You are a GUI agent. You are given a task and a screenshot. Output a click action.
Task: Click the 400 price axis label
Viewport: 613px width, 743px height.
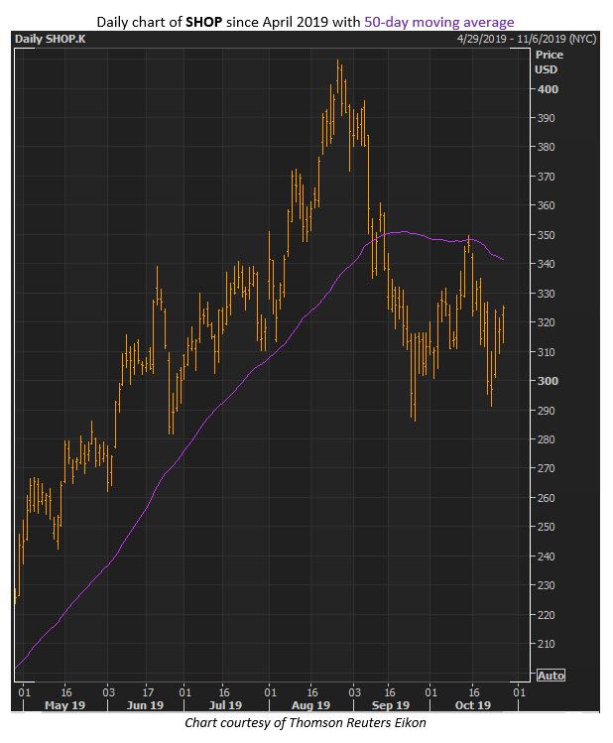pos(548,89)
